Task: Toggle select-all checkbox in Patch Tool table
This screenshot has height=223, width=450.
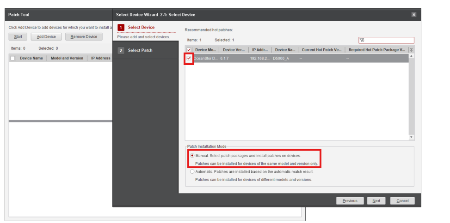Action: click(13, 59)
